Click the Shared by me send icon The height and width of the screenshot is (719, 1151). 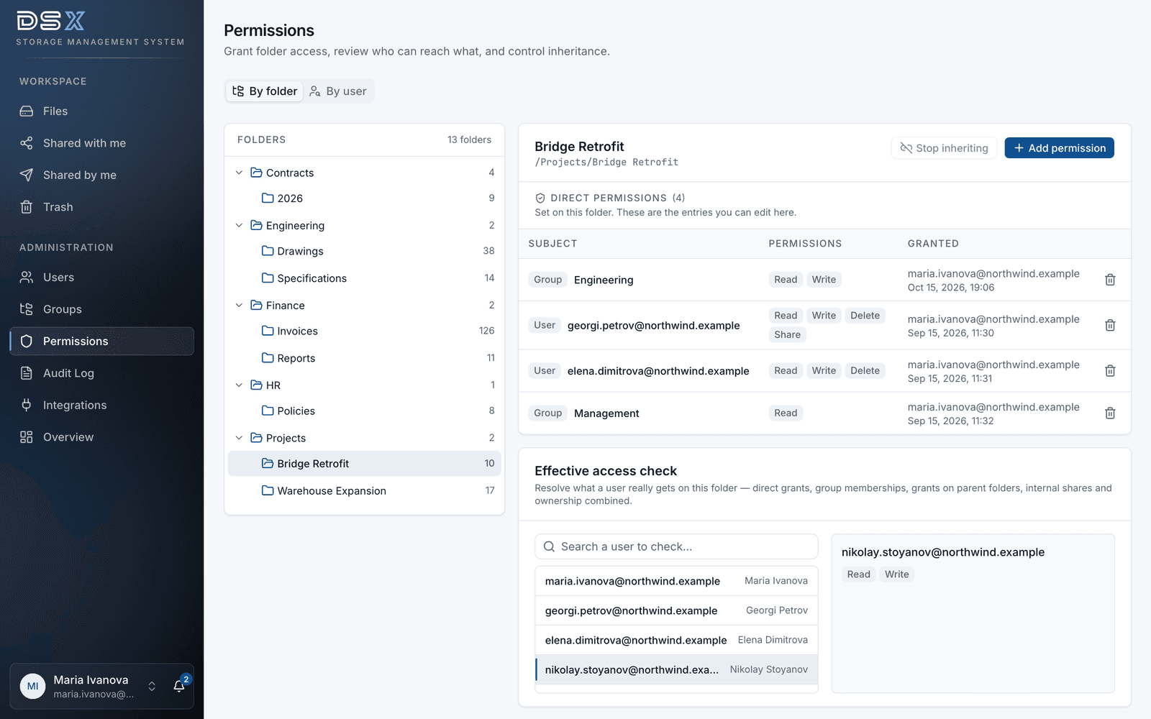pyautogui.click(x=27, y=175)
